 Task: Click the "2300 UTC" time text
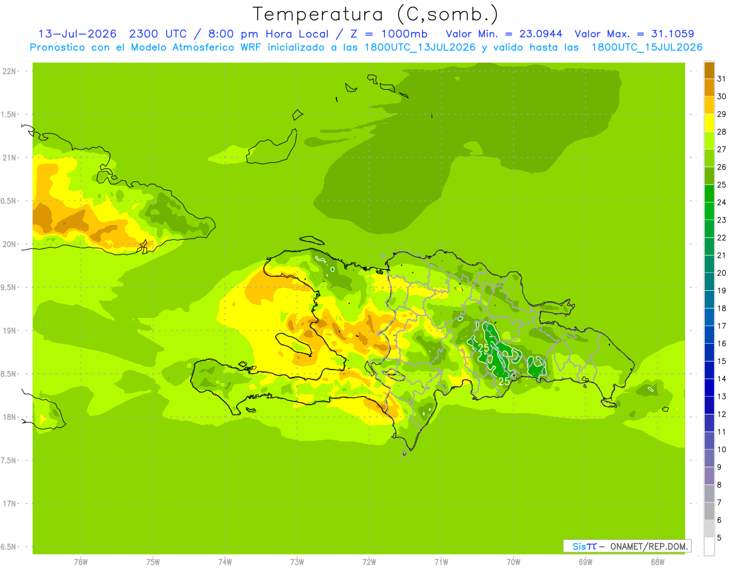157,34
